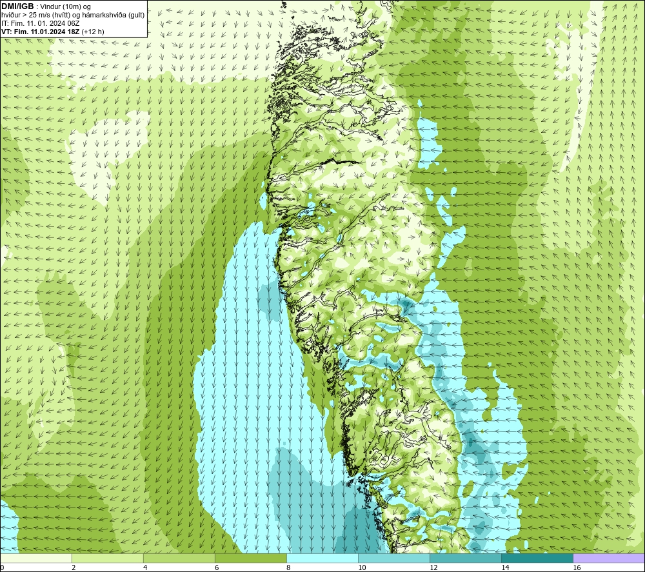Image resolution: width=645 pixels, height=572 pixels.
Task: Click the 10–12 m/s turquoise legend band
Action: (394, 558)
